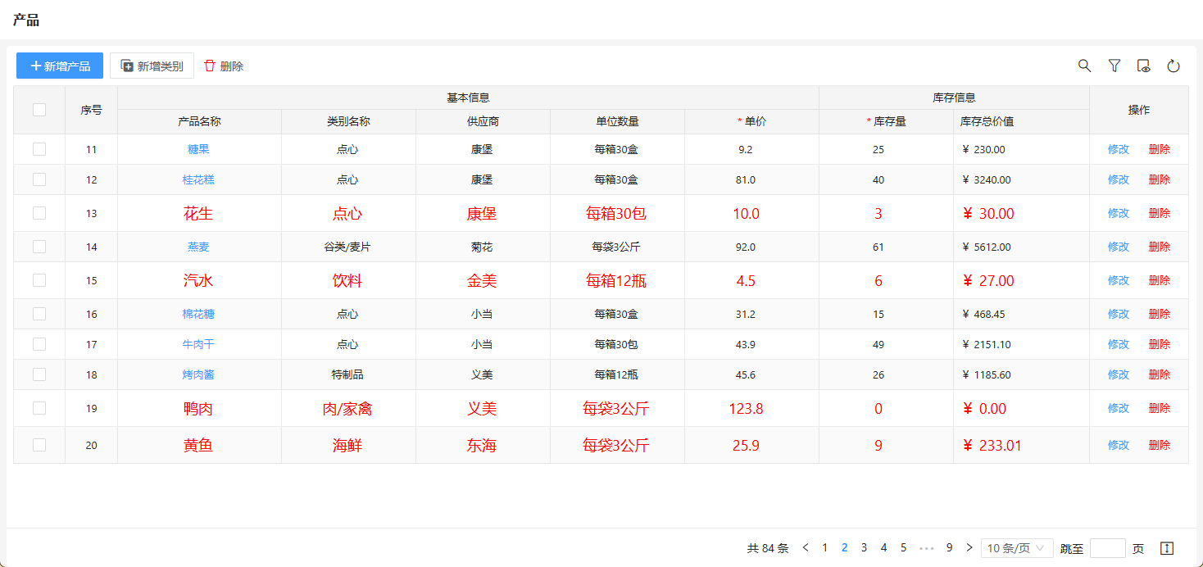Open the filter funnel icon
1203x567 pixels.
(x=1114, y=66)
